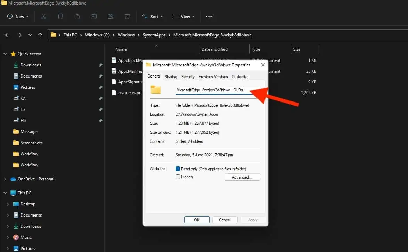Click the AppxSignature file icon

(x=114, y=82)
